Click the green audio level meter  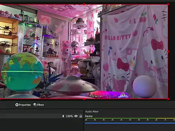(x=121, y=118)
